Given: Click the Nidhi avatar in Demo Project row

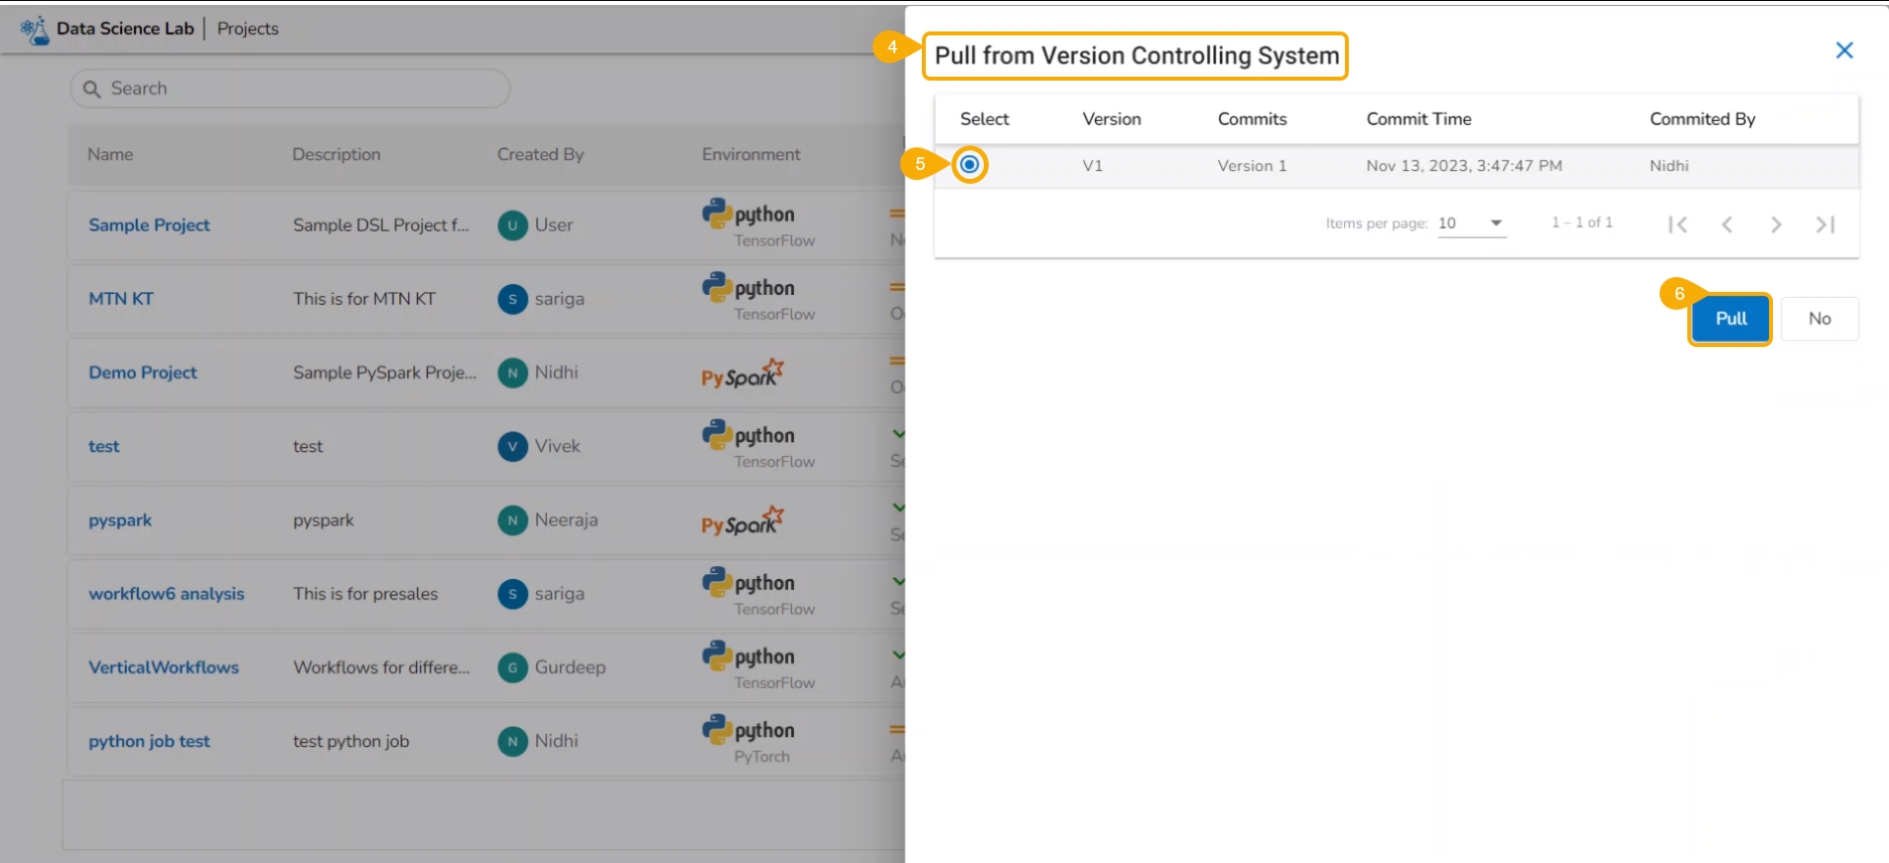Looking at the screenshot, I should pyautogui.click(x=513, y=373).
